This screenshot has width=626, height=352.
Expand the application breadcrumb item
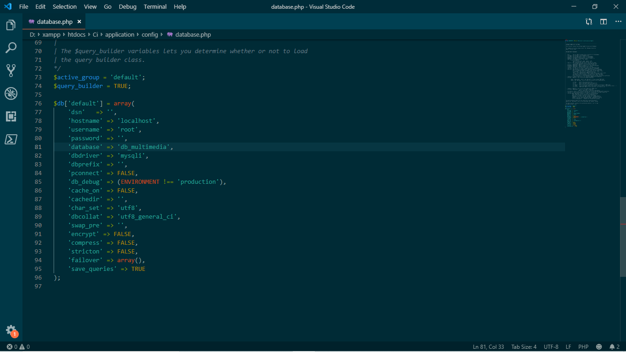tap(120, 34)
